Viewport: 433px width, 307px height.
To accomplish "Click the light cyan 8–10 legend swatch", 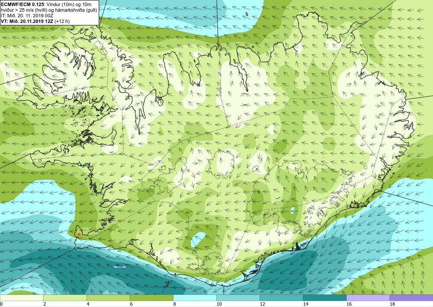I will 195,298.
